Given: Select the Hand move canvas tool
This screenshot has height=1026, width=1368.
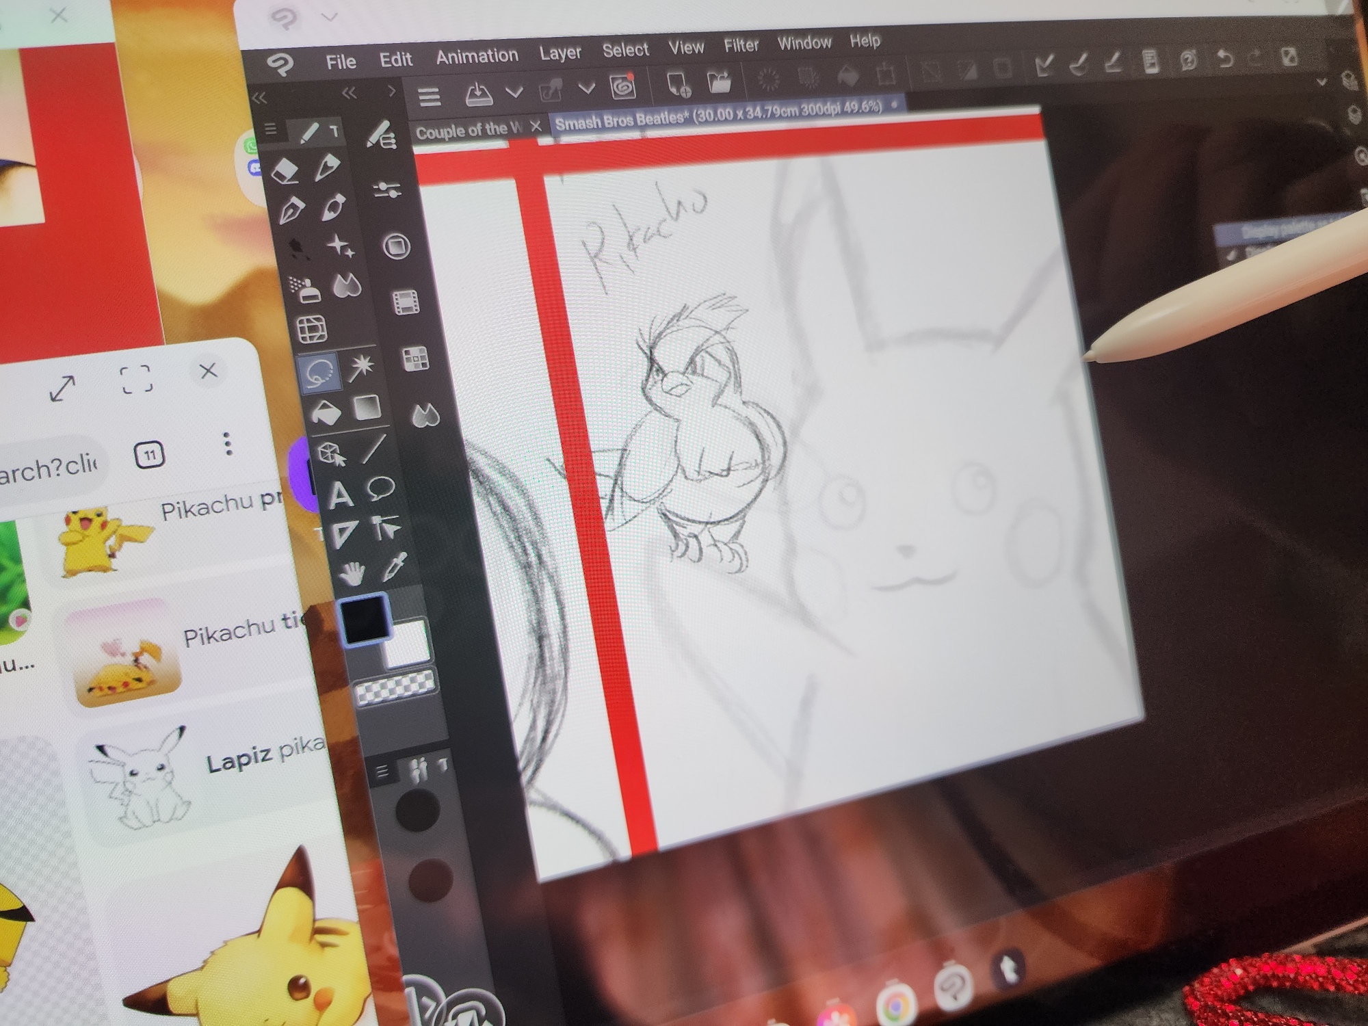Looking at the screenshot, I should click(x=352, y=573).
